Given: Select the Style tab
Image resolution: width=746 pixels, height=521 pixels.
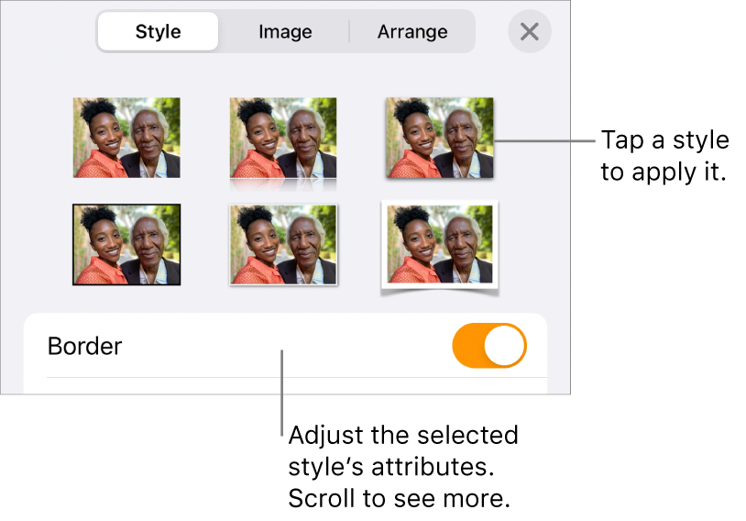Looking at the screenshot, I should (159, 32).
